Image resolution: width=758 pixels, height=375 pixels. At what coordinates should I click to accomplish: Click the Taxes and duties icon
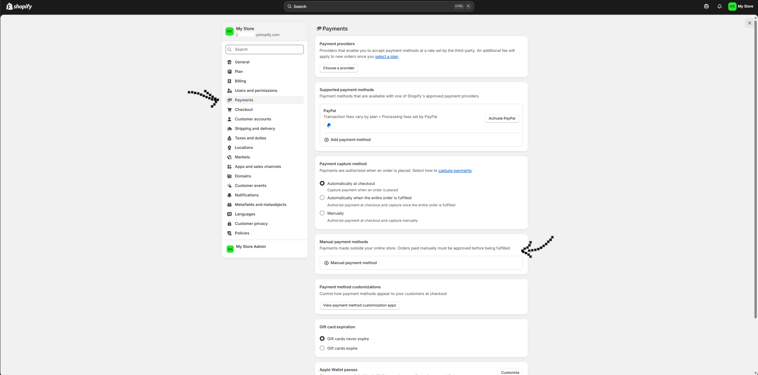click(x=229, y=138)
